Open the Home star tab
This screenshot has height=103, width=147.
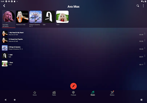coord(35,93)
